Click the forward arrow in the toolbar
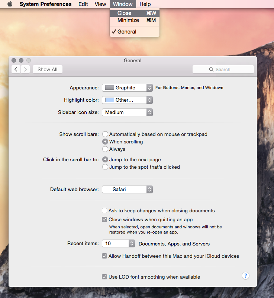The height and width of the screenshot is (298, 274). [25, 69]
